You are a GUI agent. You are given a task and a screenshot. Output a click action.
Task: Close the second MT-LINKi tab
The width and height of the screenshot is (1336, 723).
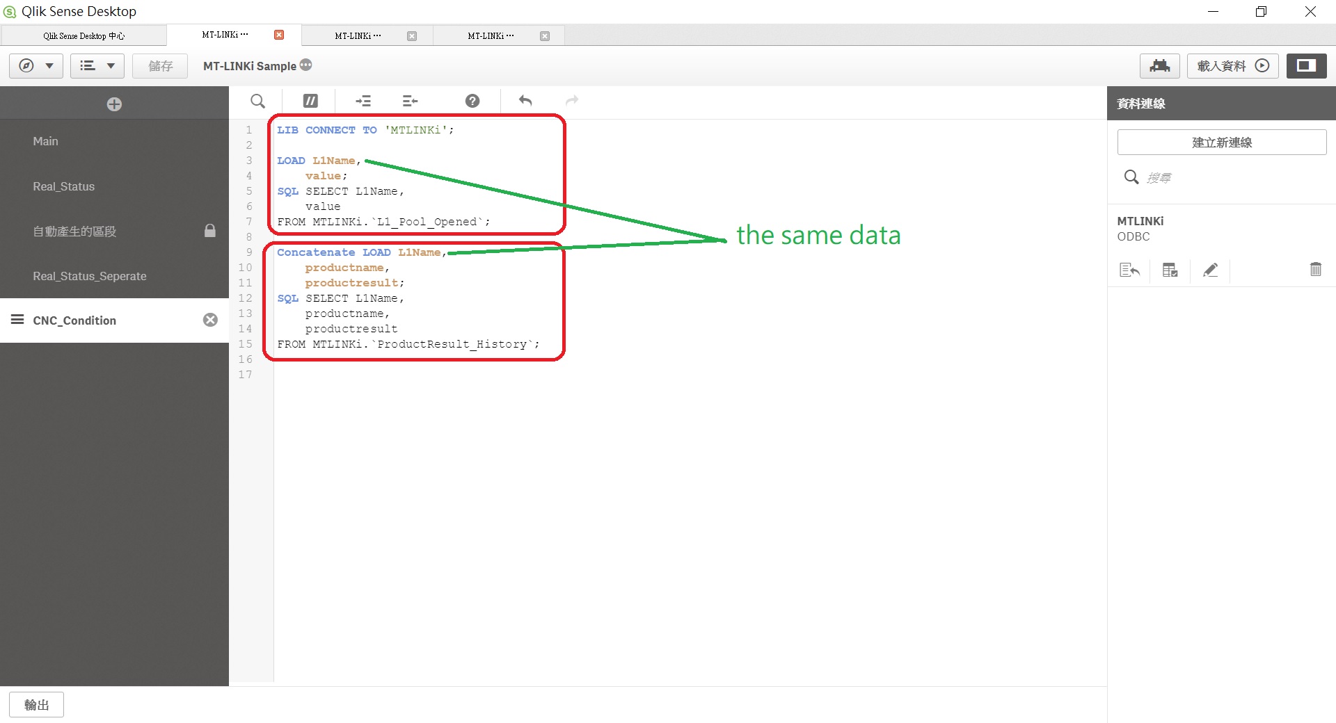412,36
